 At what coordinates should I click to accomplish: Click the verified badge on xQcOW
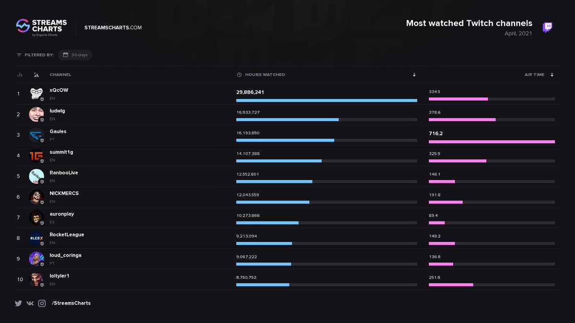click(x=42, y=99)
